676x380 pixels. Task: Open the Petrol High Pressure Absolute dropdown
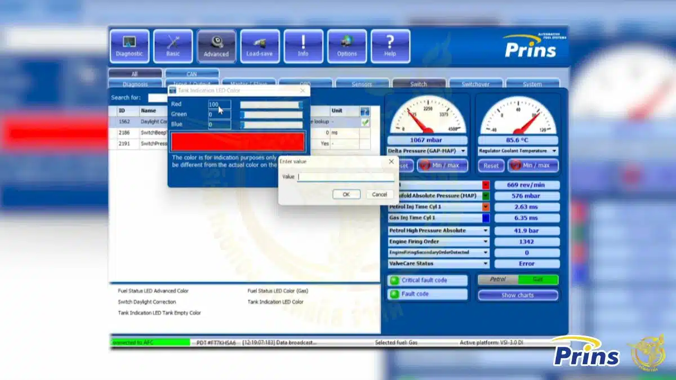pyautogui.click(x=439, y=230)
